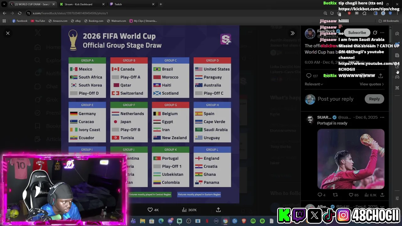Focus the Post your reply field
Viewport: 402px width, 226px height.
tap(335, 99)
